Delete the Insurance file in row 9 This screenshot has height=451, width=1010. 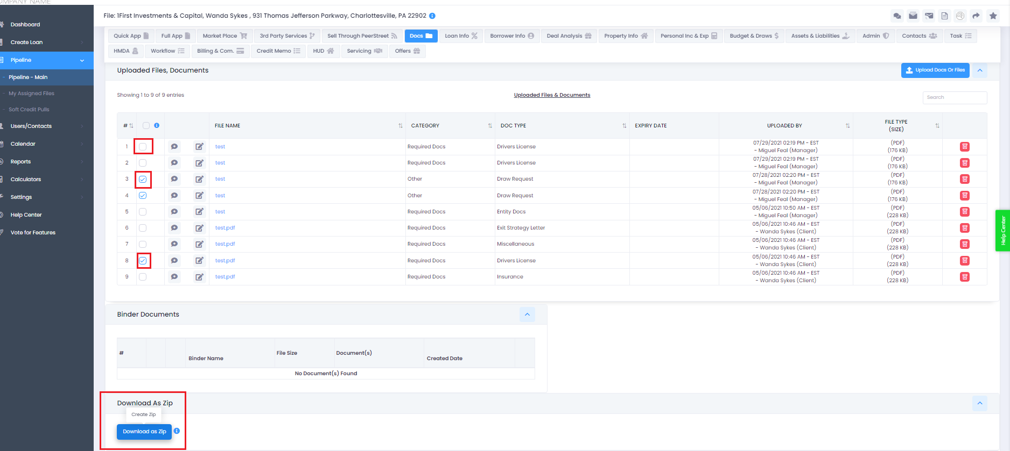pos(965,277)
